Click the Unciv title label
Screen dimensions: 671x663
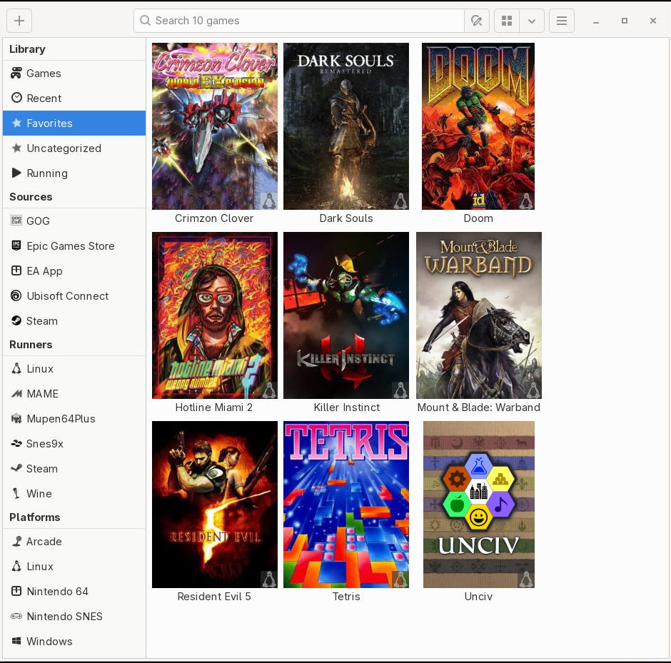(x=478, y=597)
